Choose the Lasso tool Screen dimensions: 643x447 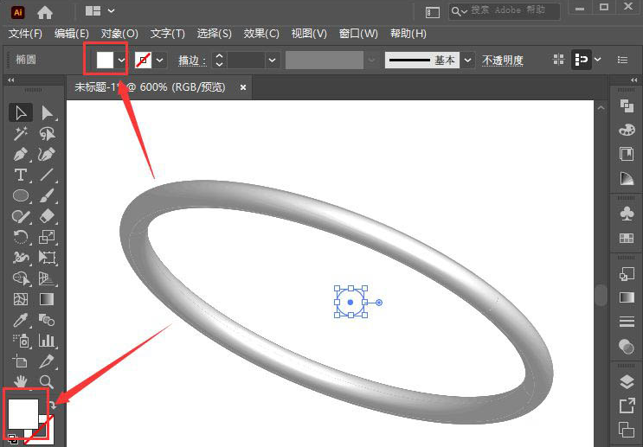pyautogui.click(x=47, y=133)
